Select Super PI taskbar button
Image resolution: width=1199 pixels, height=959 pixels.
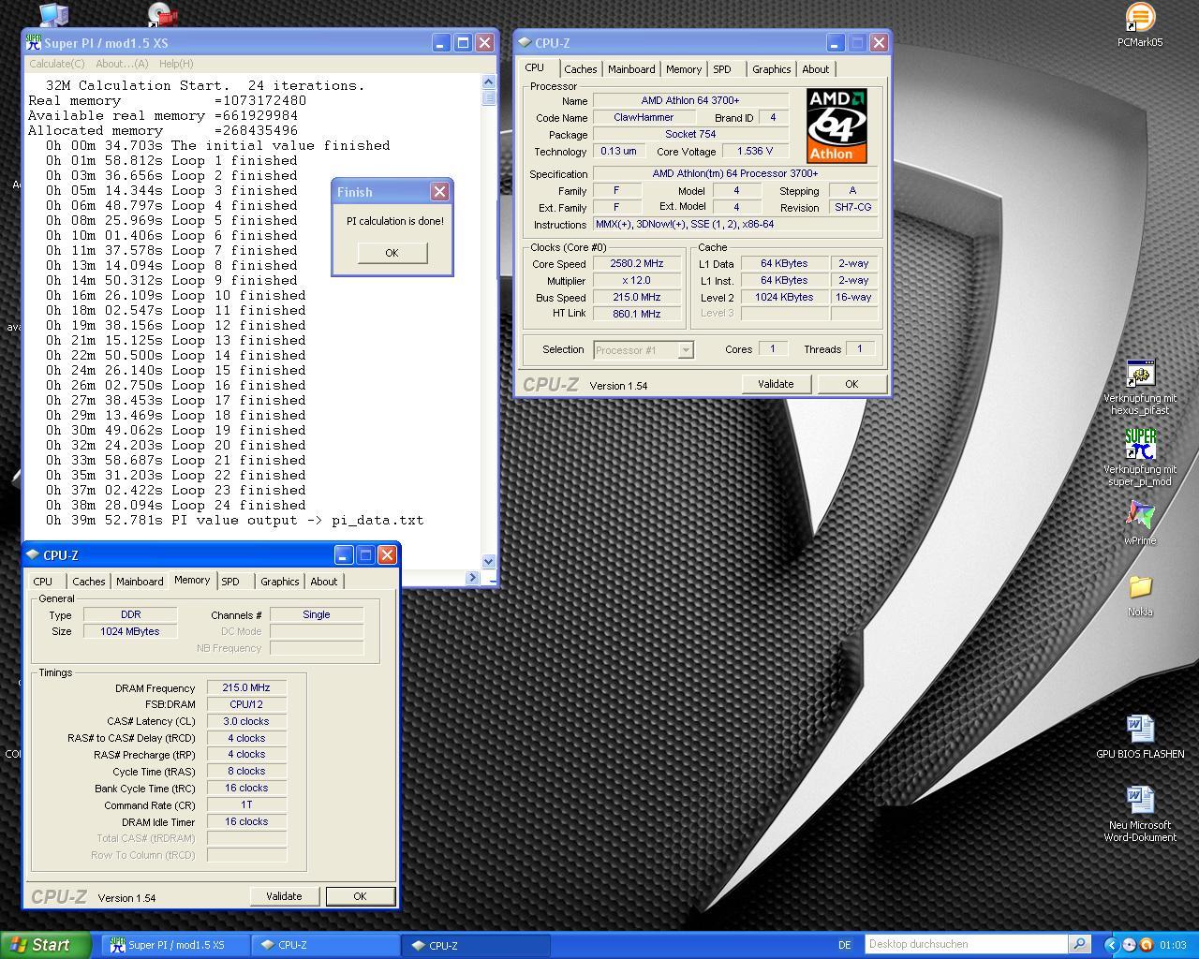175,945
